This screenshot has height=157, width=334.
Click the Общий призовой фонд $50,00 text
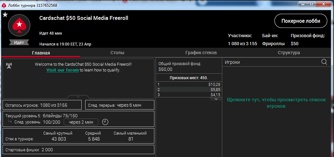180,66
